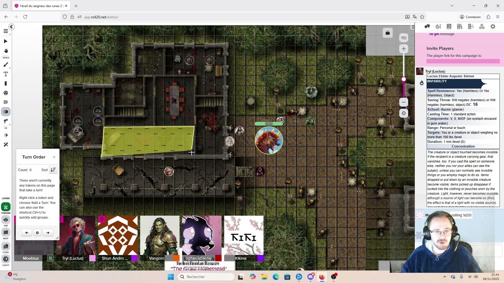This screenshot has width=504, height=283.
Task: Choose the Select arrow tool
Action: 6,41
